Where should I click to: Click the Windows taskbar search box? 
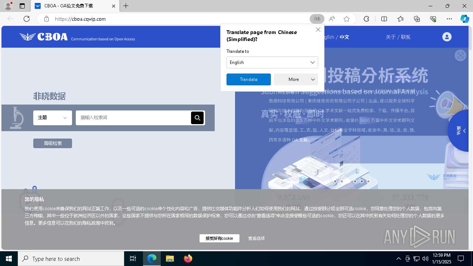(x=71, y=259)
